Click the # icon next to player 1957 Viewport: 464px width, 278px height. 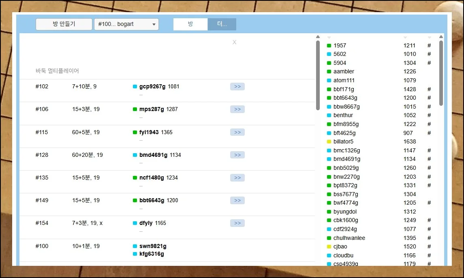(429, 46)
